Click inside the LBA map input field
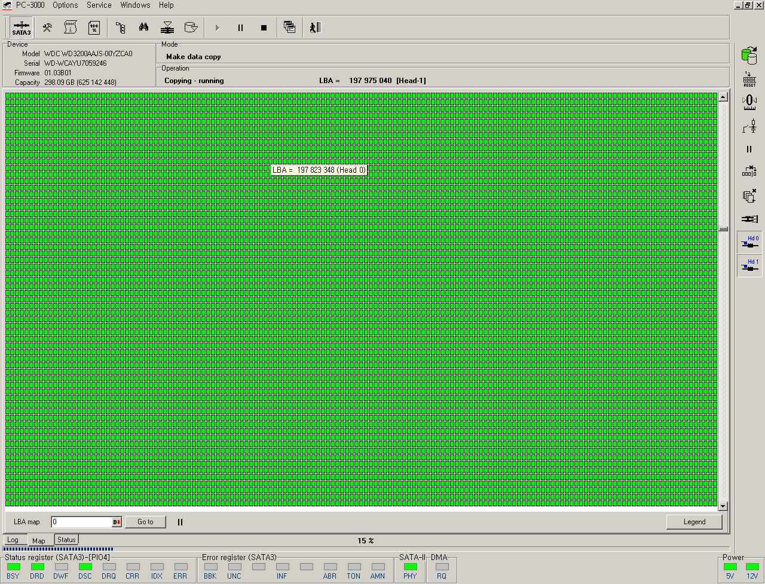The height and width of the screenshot is (584, 765). click(x=81, y=522)
